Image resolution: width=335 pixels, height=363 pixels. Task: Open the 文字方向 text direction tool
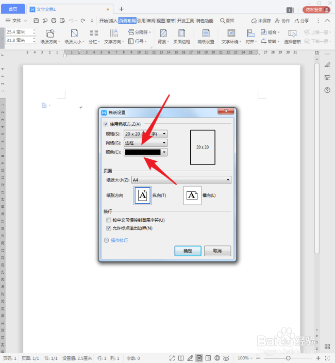(x=114, y=37)
